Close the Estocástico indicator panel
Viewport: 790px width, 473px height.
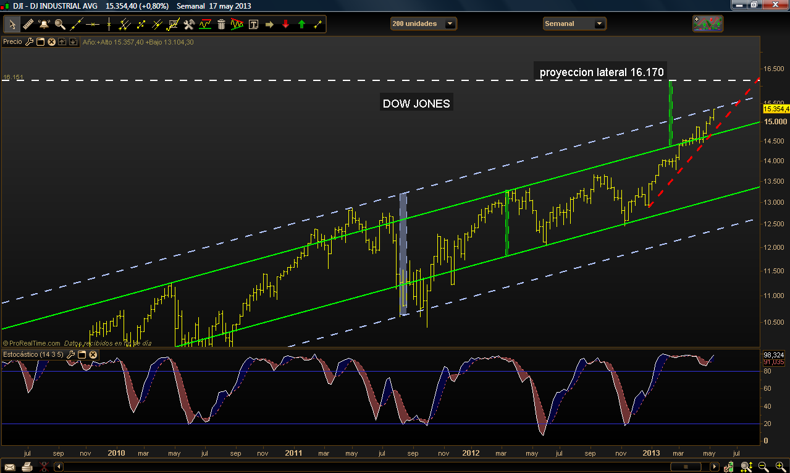(x=93, y=354)
